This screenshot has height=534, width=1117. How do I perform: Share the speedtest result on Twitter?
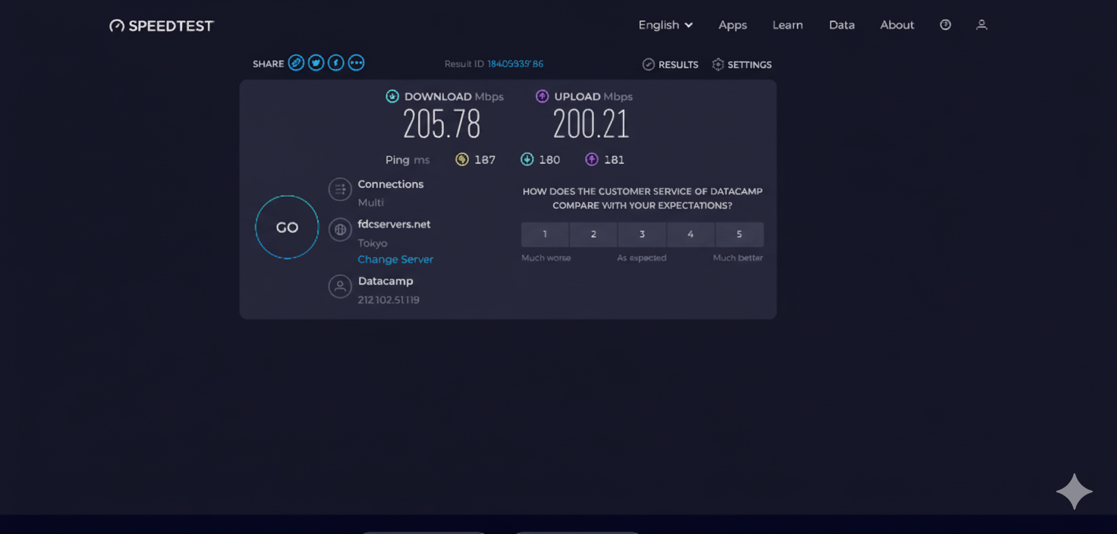(x=316, y=63)
